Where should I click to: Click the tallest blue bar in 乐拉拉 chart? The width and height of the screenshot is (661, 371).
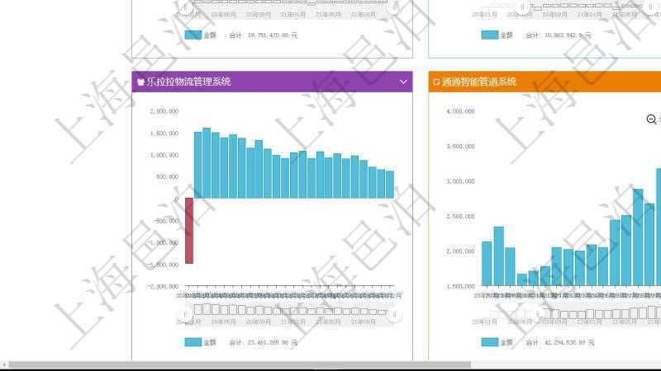click(x=207, y=163)
